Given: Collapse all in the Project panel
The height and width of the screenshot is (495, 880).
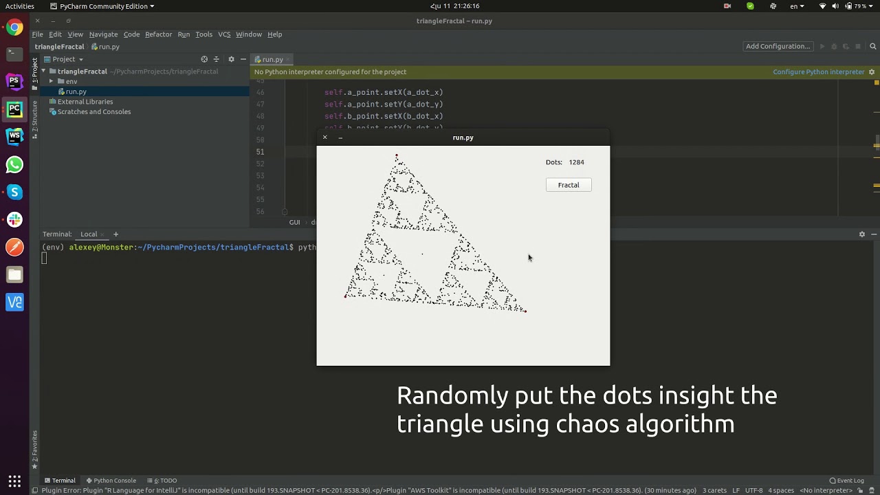Looking at the screenshot, I should click(x=217, y=59).
